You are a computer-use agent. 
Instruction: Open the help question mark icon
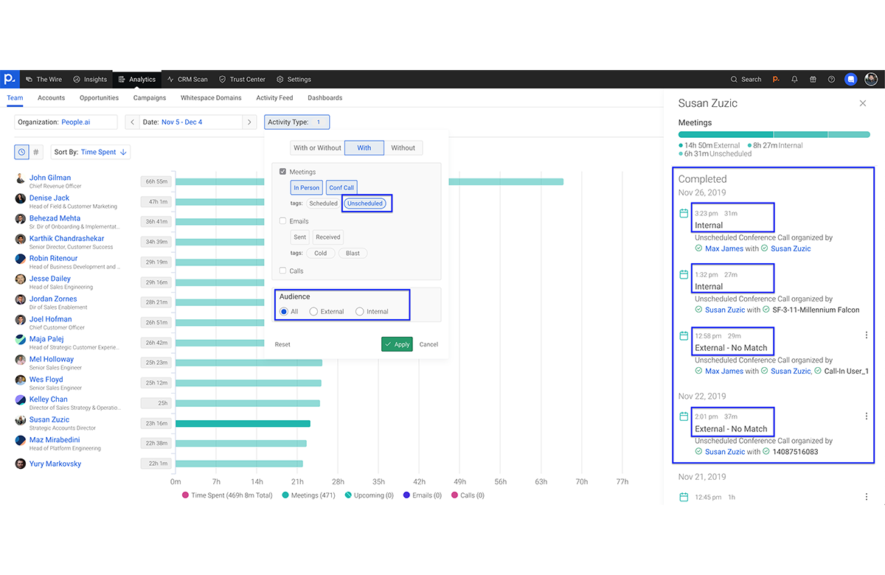(x=831, y=79)
